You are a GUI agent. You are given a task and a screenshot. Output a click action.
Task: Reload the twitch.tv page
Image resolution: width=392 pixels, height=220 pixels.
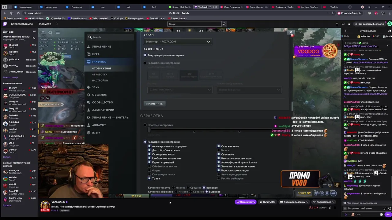(18, 13)
